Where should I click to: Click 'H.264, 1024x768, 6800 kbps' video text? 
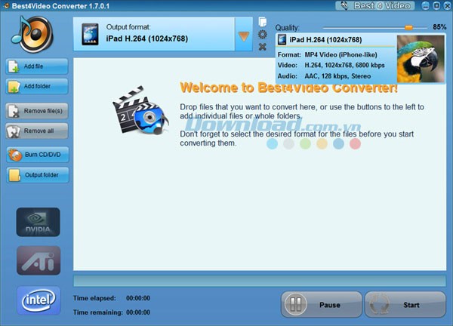point(345,65)
